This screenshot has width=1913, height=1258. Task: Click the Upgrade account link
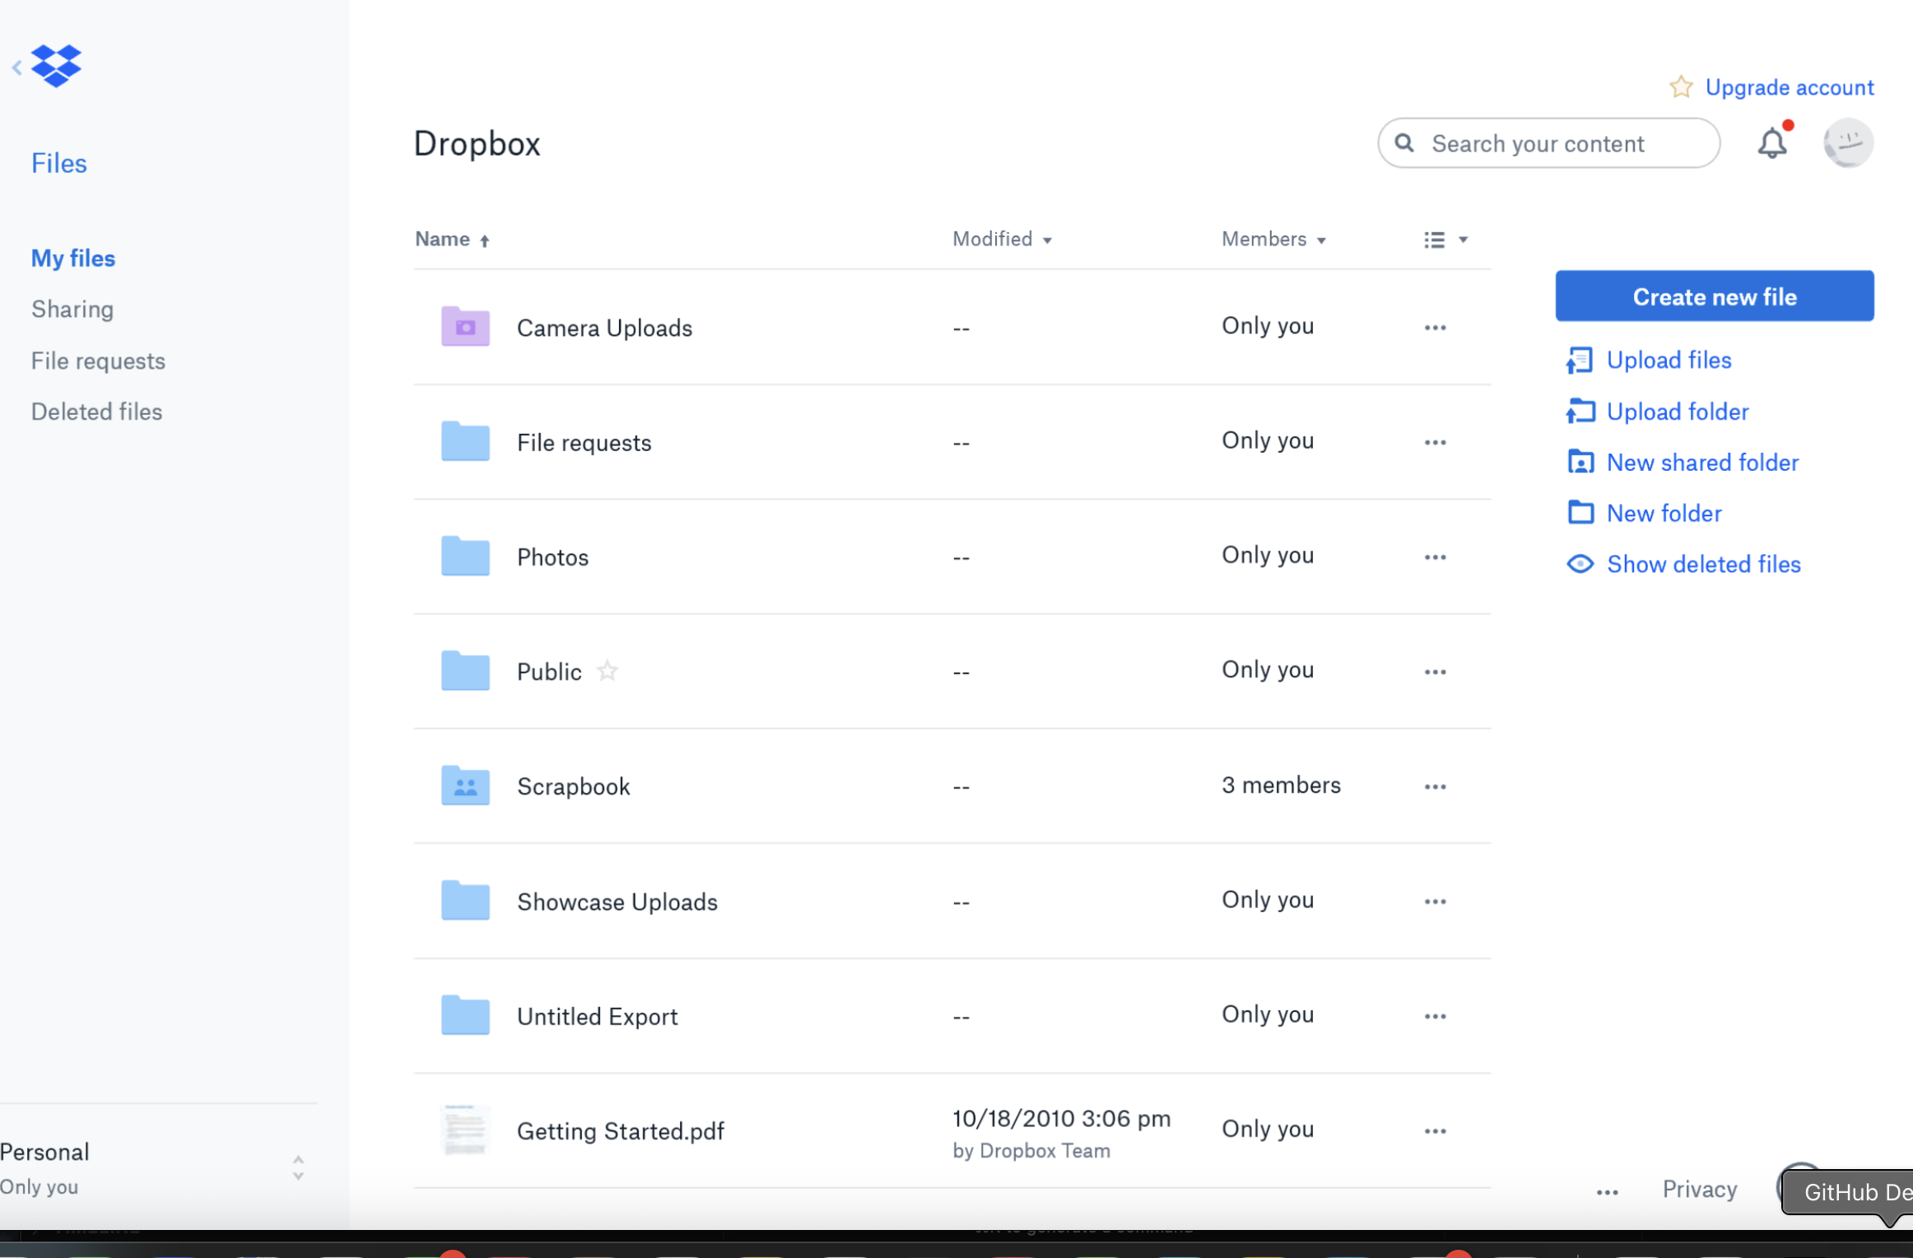pos(1788,87)
